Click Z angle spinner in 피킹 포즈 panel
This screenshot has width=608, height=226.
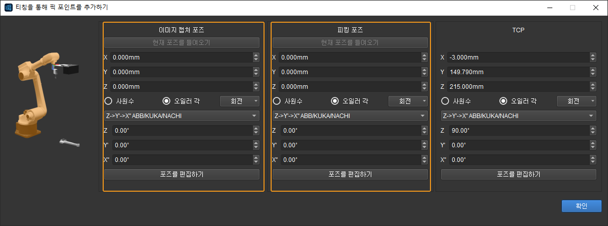coord(424,131)
